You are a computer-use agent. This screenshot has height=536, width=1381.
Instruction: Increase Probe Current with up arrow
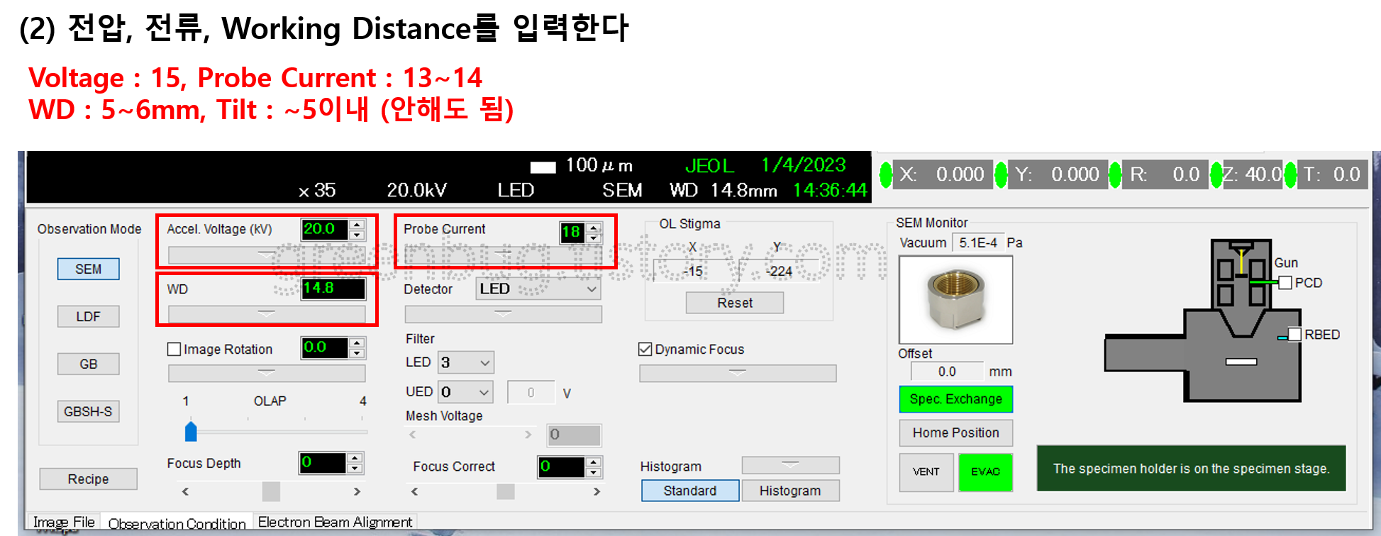coord(594,227)
